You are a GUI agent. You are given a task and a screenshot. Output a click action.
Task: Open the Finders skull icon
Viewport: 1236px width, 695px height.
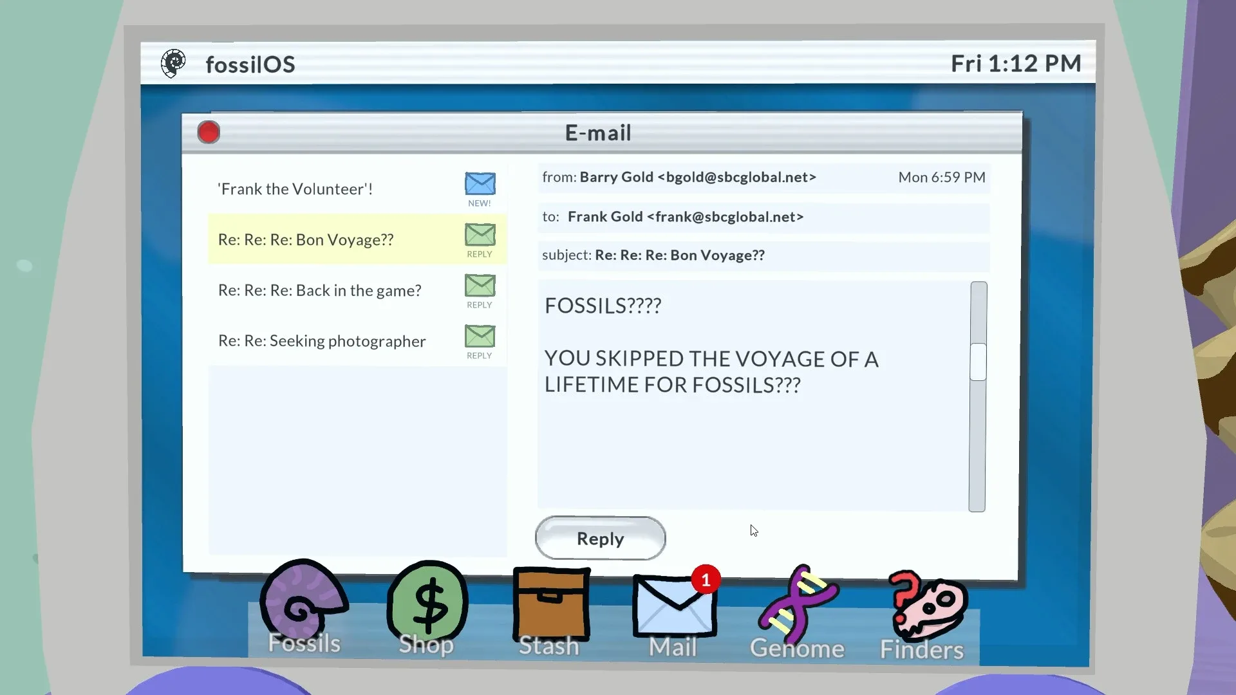pos(925,610)
